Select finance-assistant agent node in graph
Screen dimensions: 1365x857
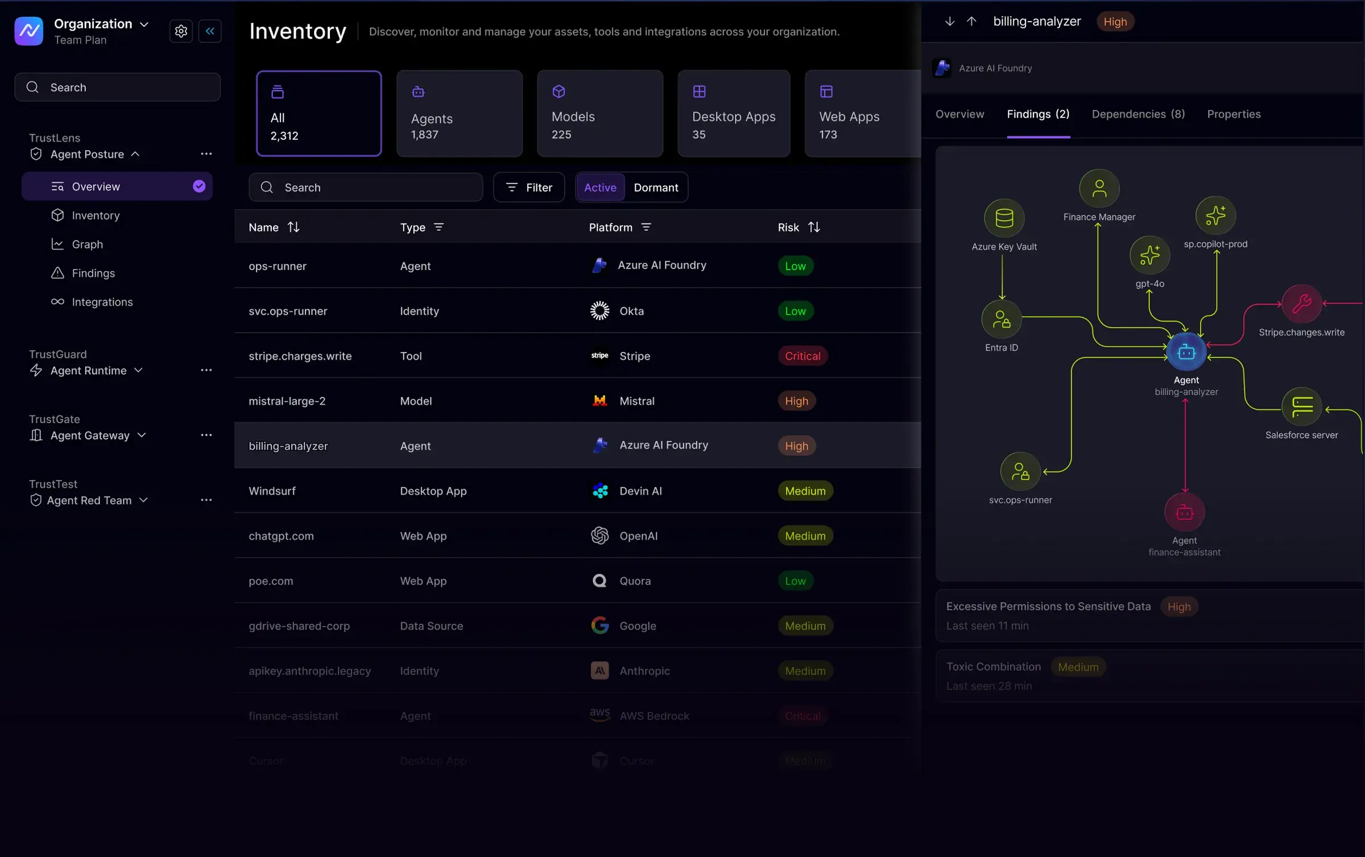pyautogui.click(x=1184, y=512)
